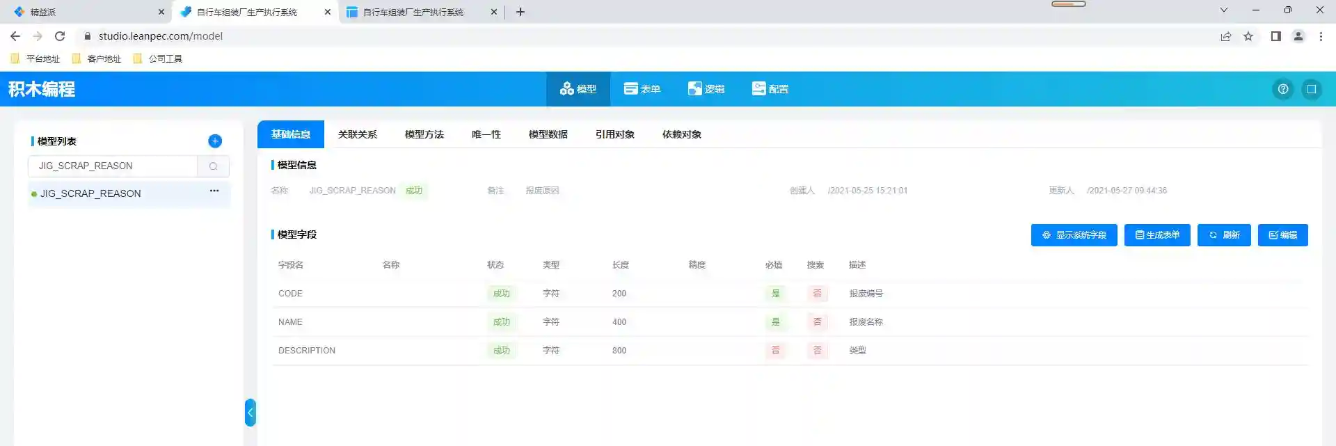Click the plus icon to add model

tap(215, 141)
